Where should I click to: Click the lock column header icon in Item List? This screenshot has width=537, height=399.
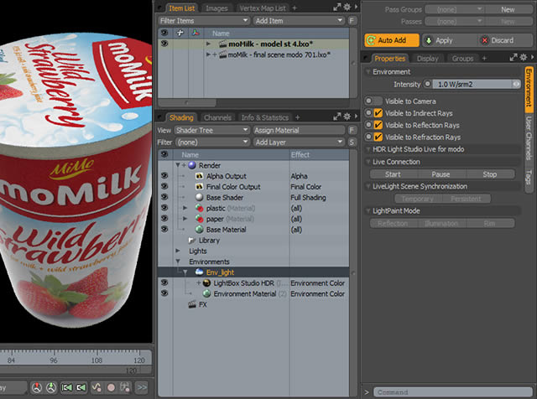click(x=180, y=33)
